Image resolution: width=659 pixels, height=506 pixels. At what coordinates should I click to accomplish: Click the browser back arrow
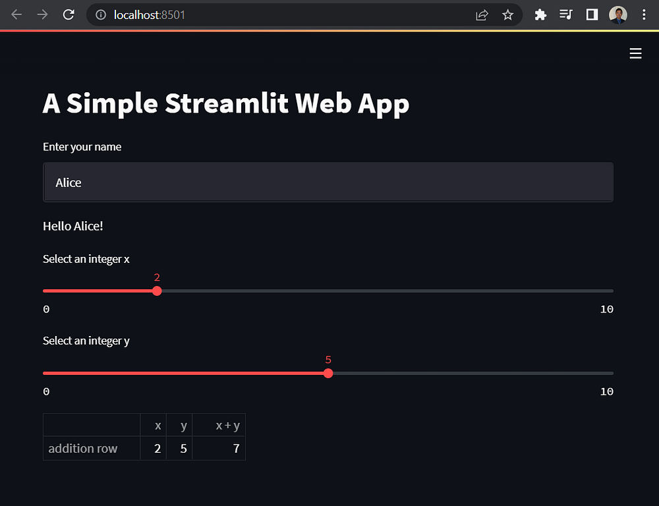17,14
